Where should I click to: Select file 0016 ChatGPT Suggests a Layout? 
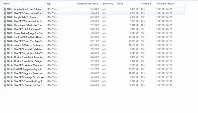(25, 69)
